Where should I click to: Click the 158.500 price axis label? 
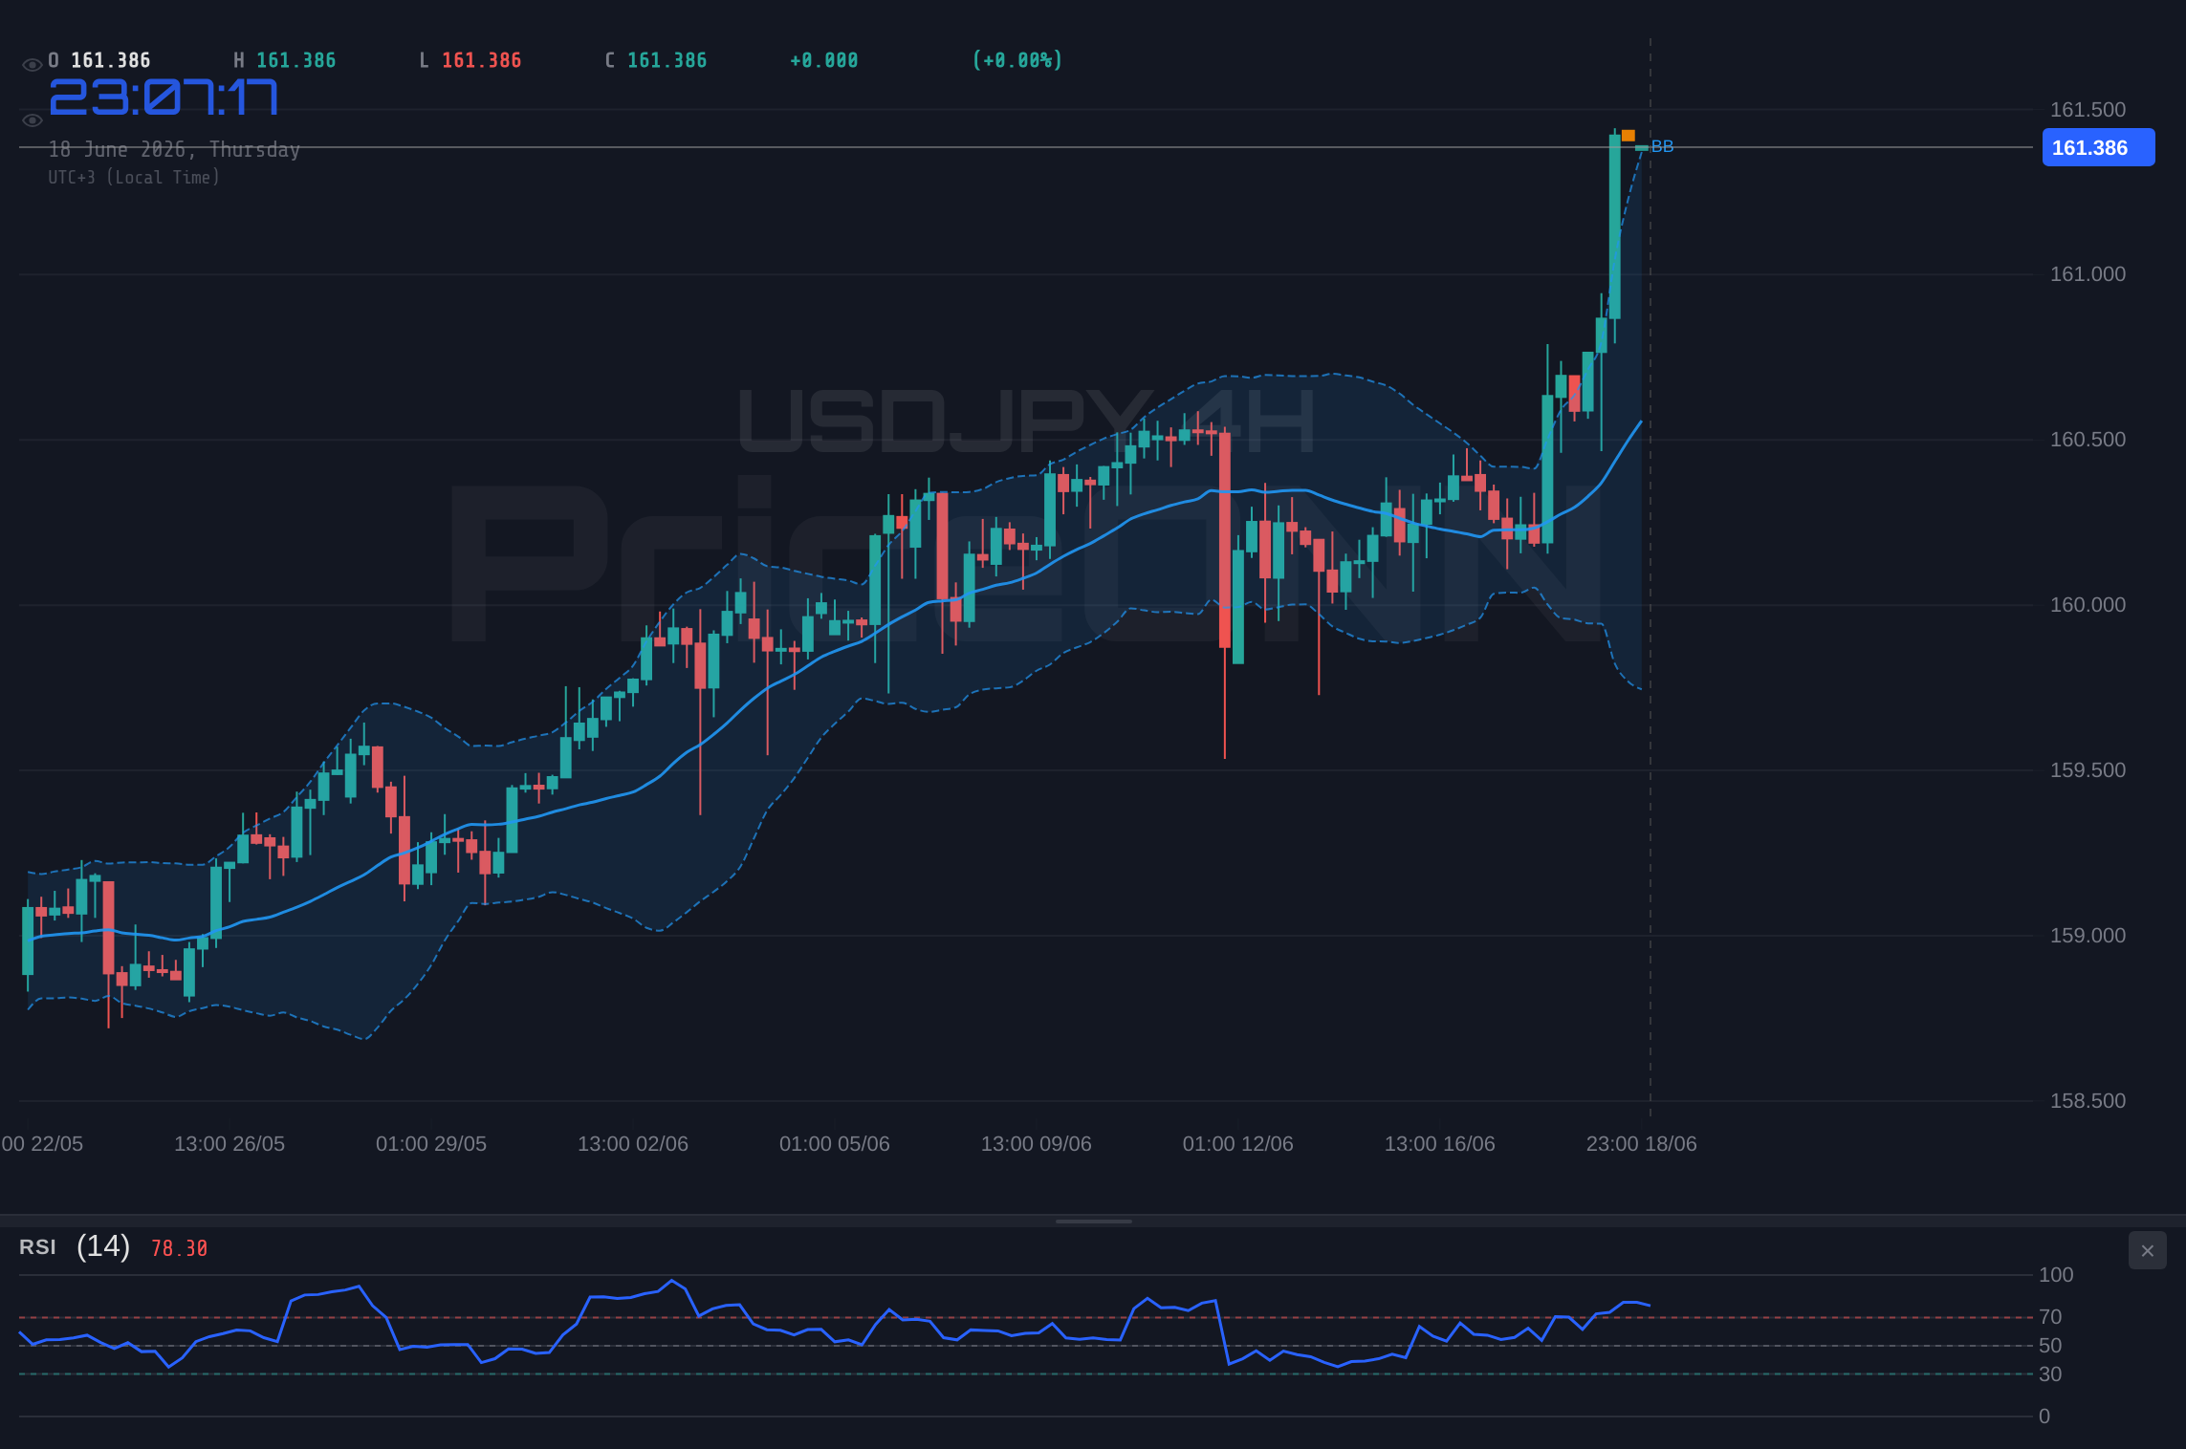coord(2088,1101)
